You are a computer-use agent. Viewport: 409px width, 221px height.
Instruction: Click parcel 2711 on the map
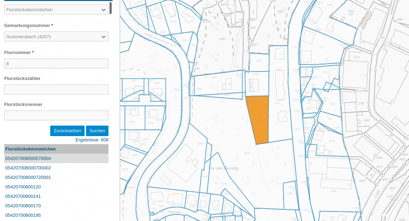click(x=357, y=58)
